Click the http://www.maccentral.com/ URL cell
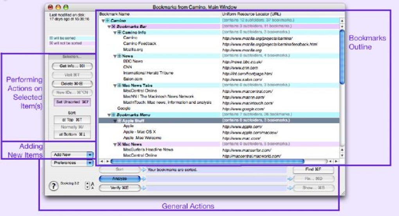Image resolution: width=399 pixels, height=216 pixels. coord(247,91)
